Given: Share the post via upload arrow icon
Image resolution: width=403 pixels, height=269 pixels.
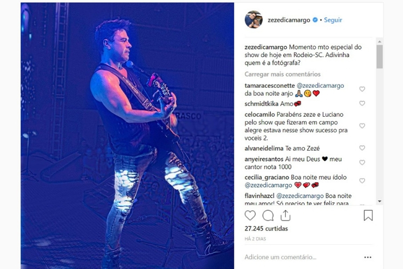Looking at the screenshot, I should (285, 215).
